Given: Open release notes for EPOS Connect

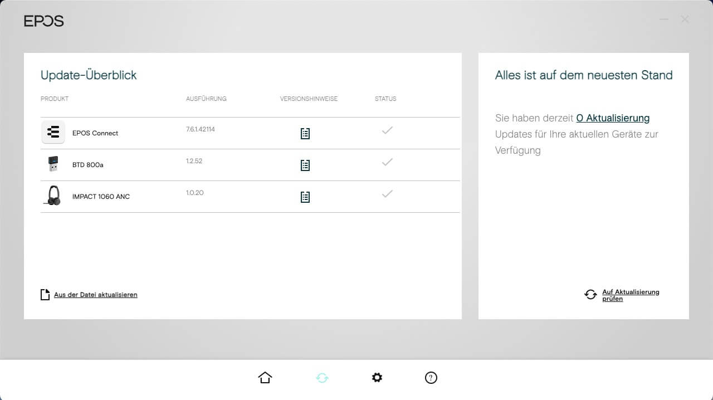Looking at the screenshot, I should coord(305,134).
